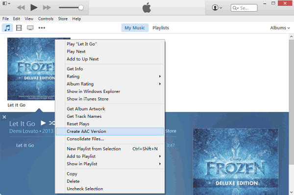Play the Let It Go album
This screenshot has height=195, width=294.
[43, 123]
